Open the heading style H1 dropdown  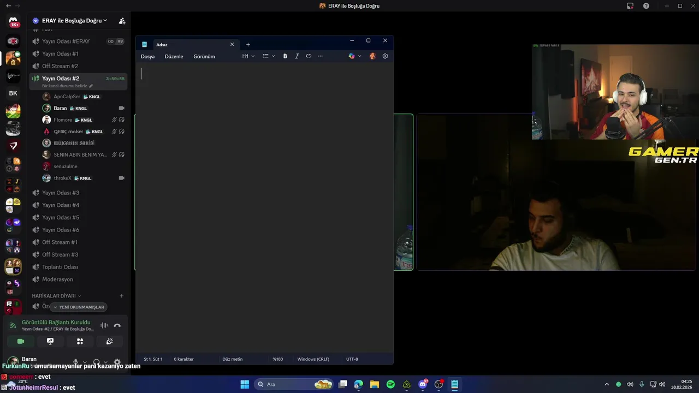click(248, 56)
